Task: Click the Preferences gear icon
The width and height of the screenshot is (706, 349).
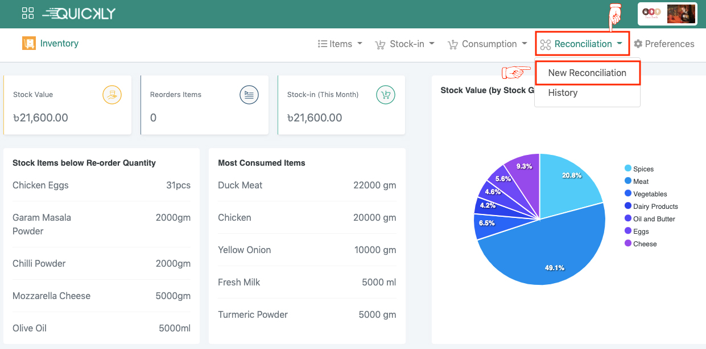Action: click(638, 44)
